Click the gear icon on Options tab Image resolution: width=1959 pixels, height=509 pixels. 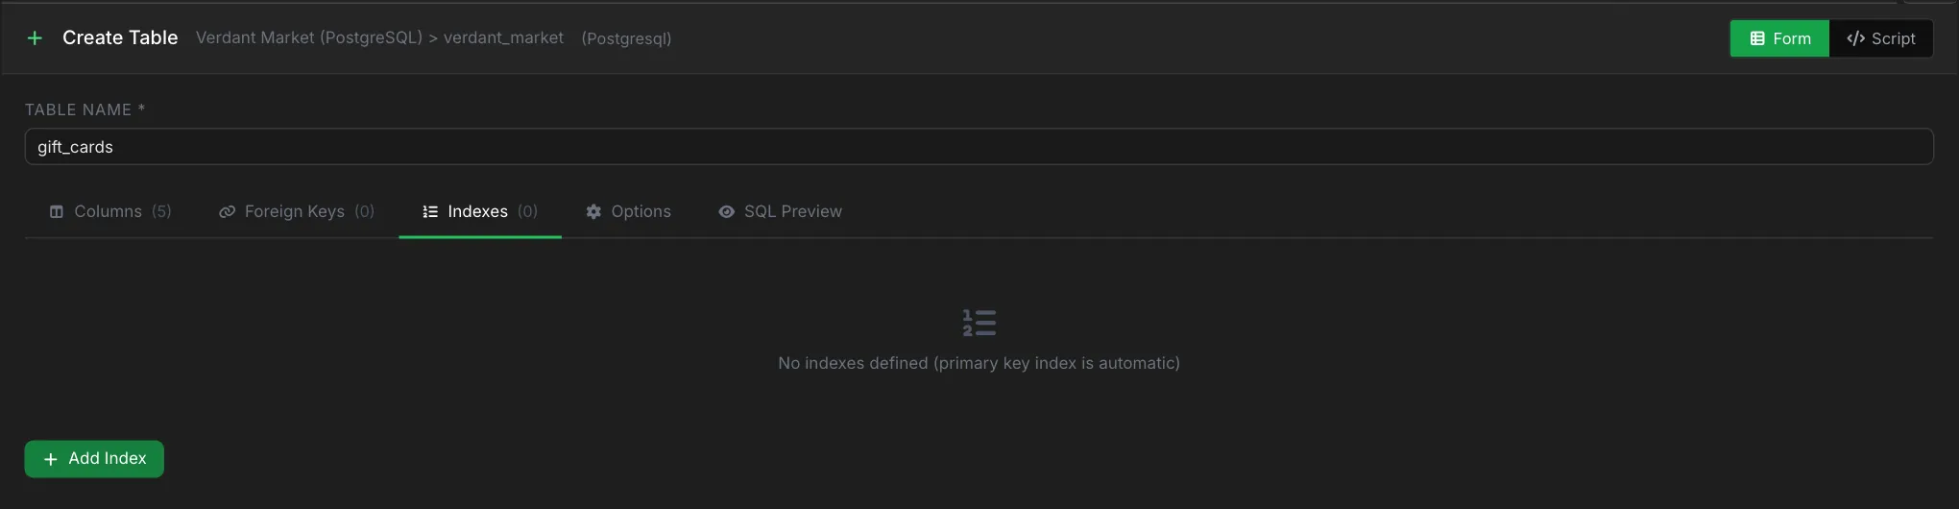593,211
